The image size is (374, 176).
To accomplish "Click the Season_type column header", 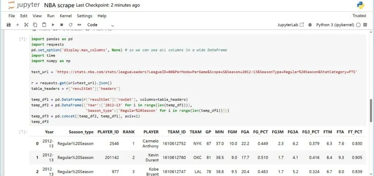I will point(81,132).
